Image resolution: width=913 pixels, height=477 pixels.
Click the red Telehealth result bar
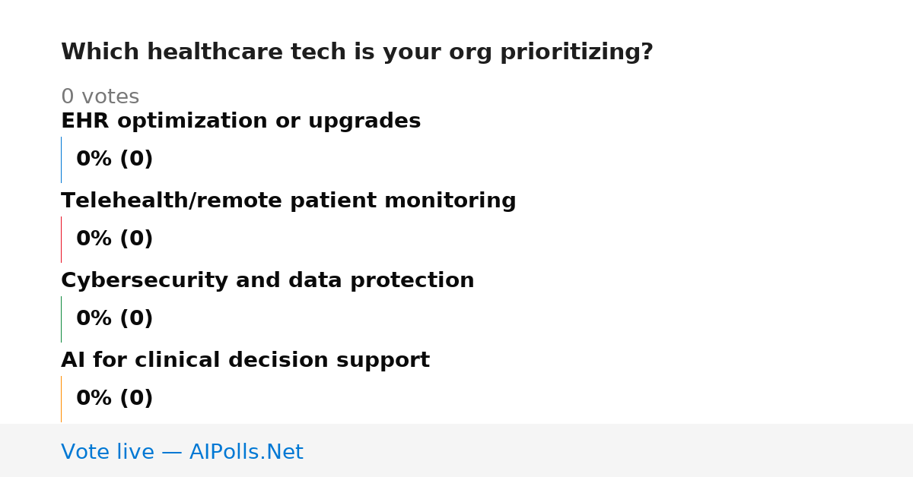[x=61, y=239]
